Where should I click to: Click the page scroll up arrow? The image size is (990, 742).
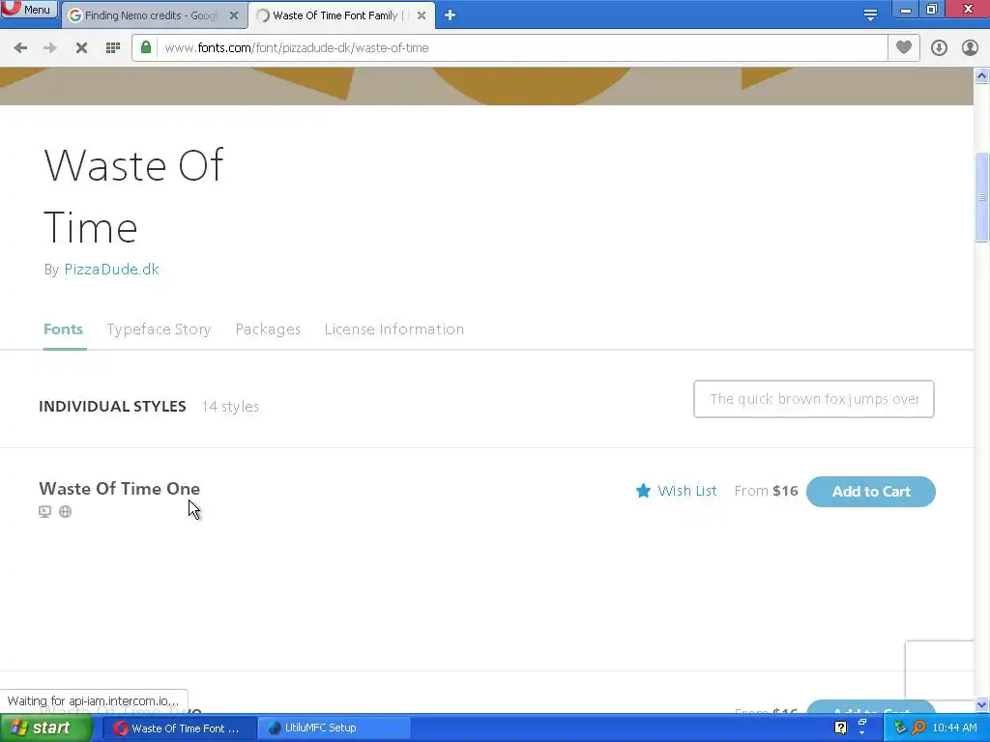click(x=982, y=76)
